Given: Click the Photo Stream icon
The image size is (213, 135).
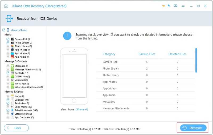Looking at the screenshot, I should click(x=12, y=43).
